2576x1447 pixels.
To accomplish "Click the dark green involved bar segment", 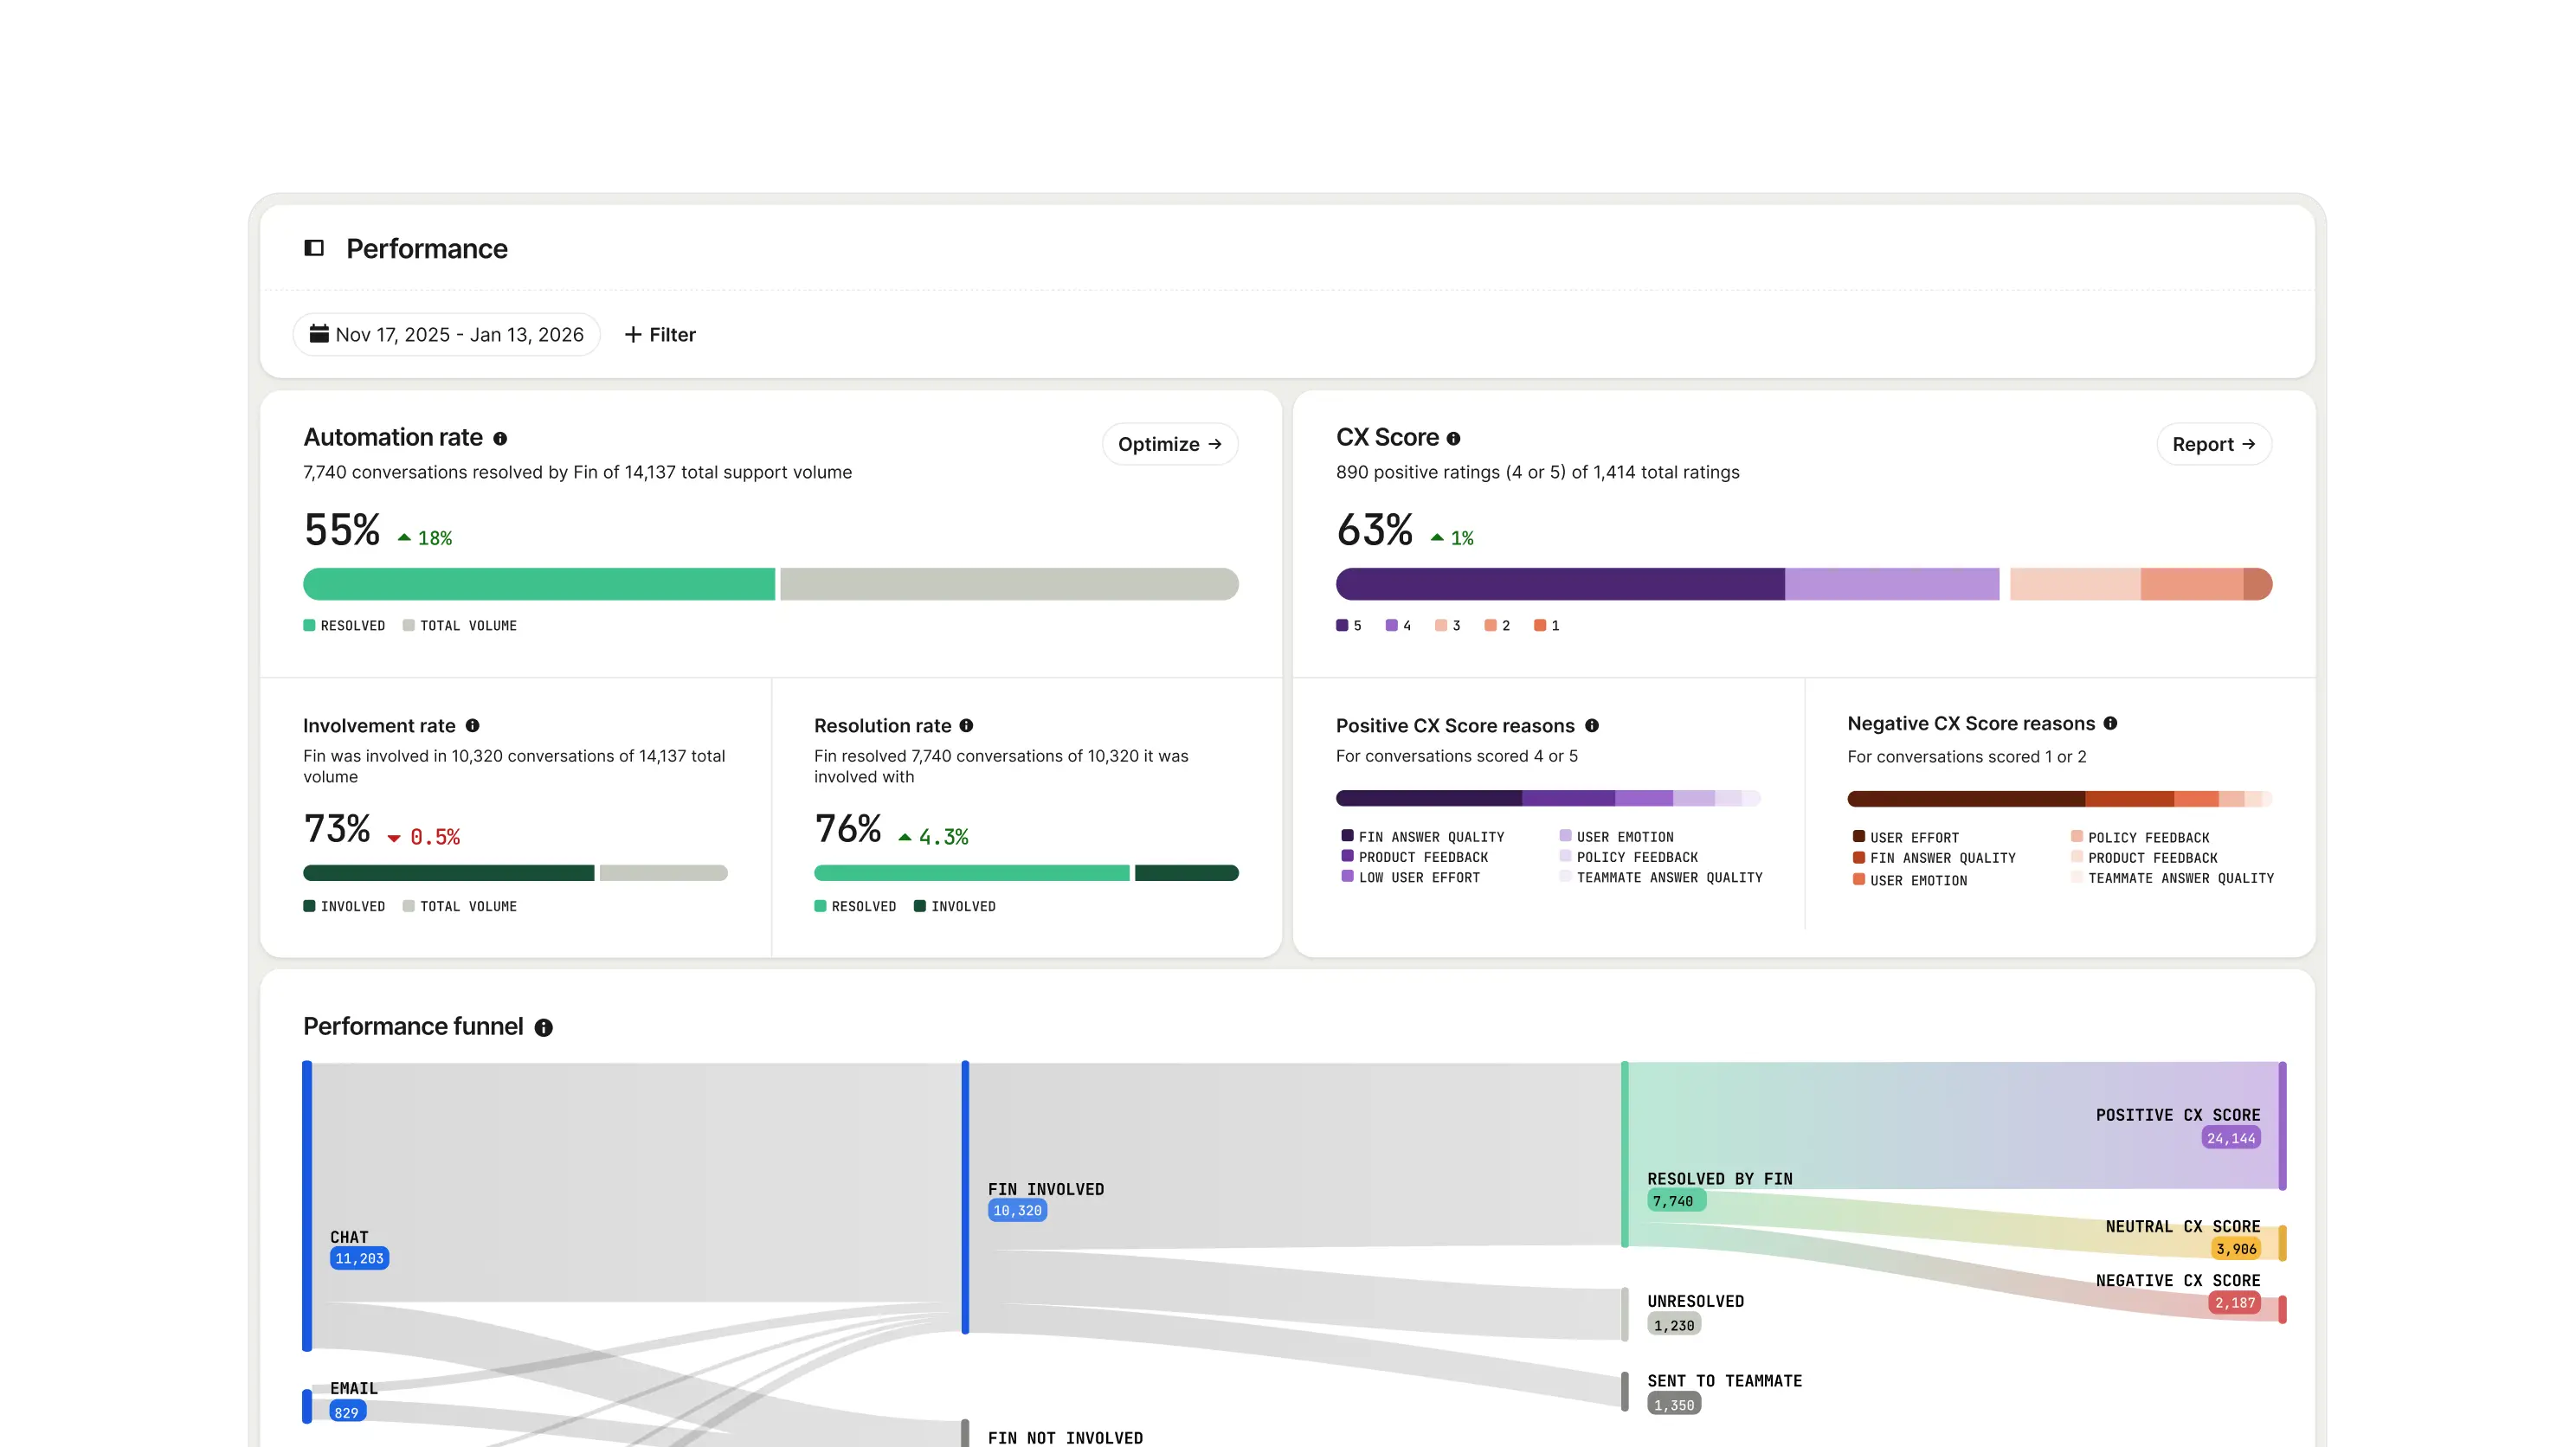I will coord(448,873).
